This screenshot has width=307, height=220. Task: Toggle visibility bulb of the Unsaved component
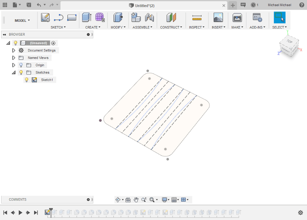tap(15, 43)
